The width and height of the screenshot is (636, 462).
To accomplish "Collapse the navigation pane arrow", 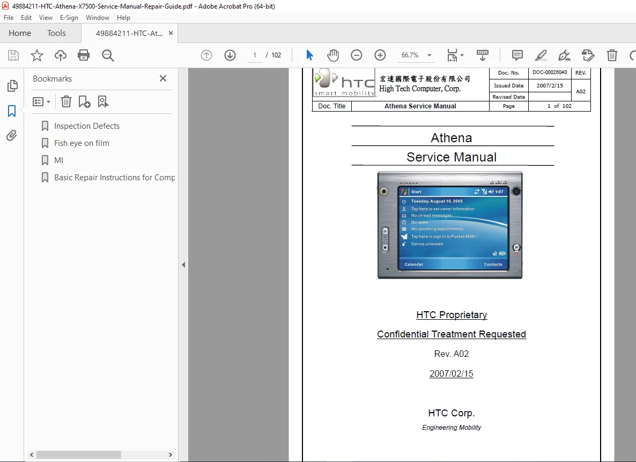I will [x=183, y=265].
